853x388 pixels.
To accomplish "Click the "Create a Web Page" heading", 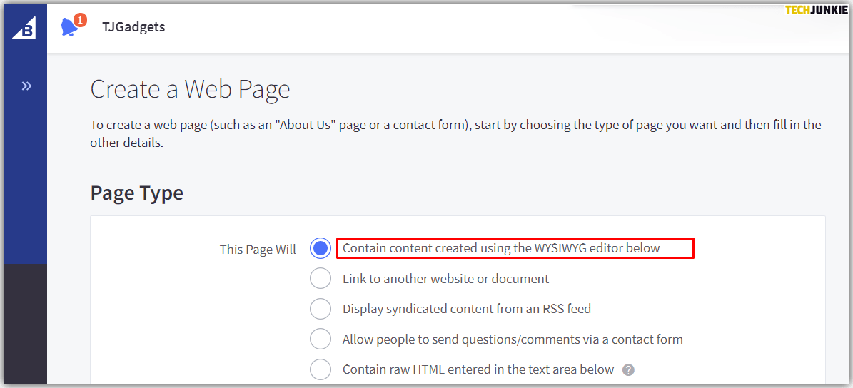I will coord(190,90).
